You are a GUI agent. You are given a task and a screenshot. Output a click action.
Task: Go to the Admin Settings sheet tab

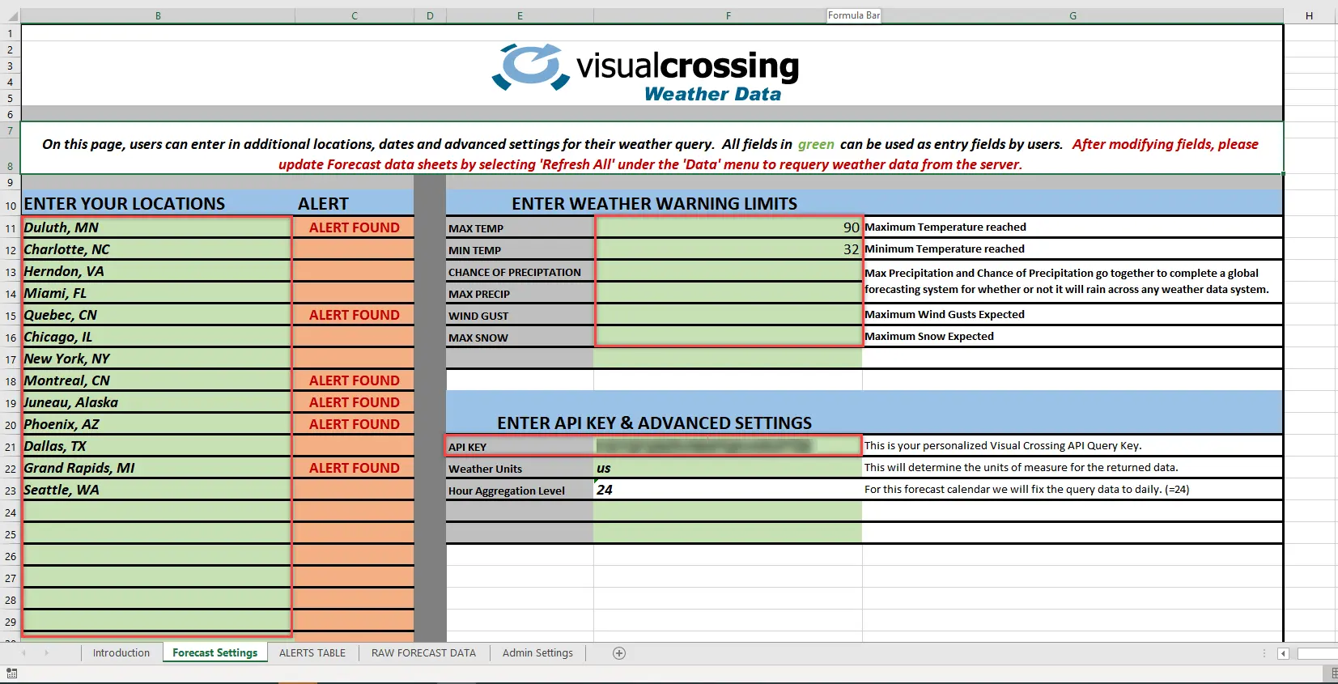[537, 653]
